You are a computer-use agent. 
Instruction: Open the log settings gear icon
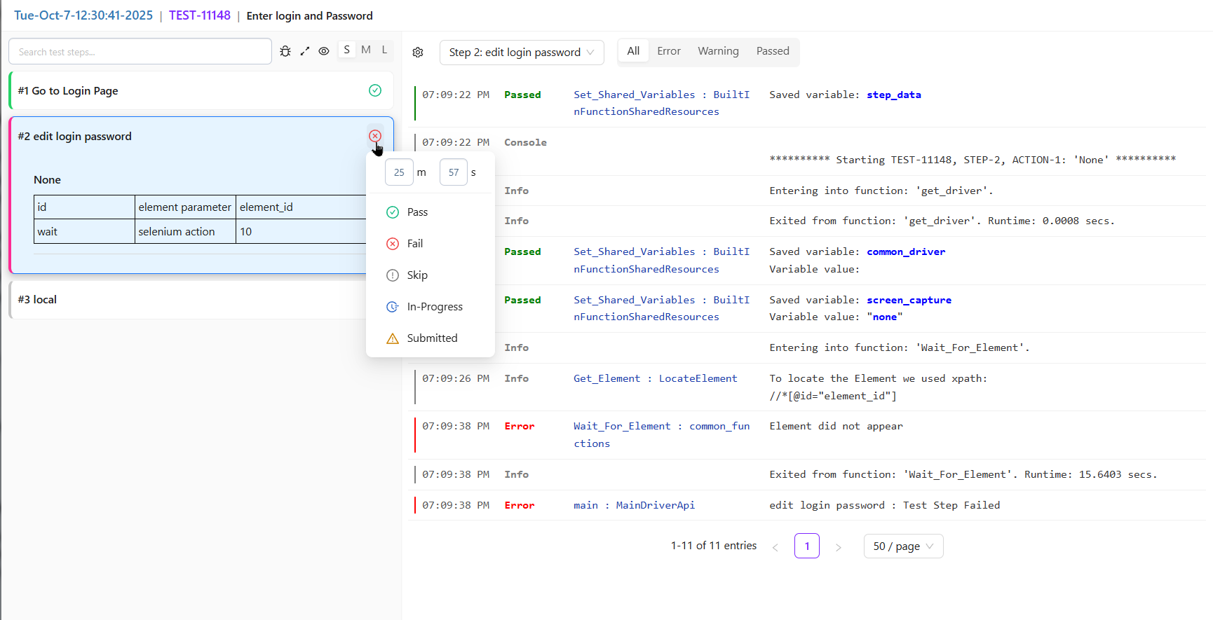click(418, 53)
